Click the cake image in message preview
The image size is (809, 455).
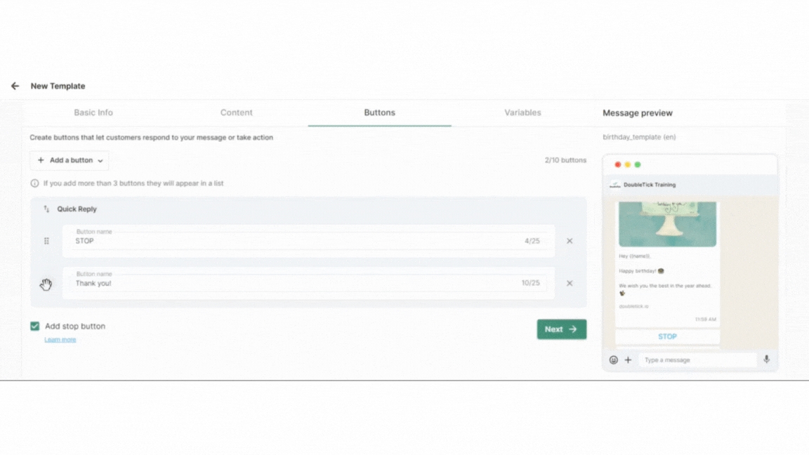tap(667, 224)
